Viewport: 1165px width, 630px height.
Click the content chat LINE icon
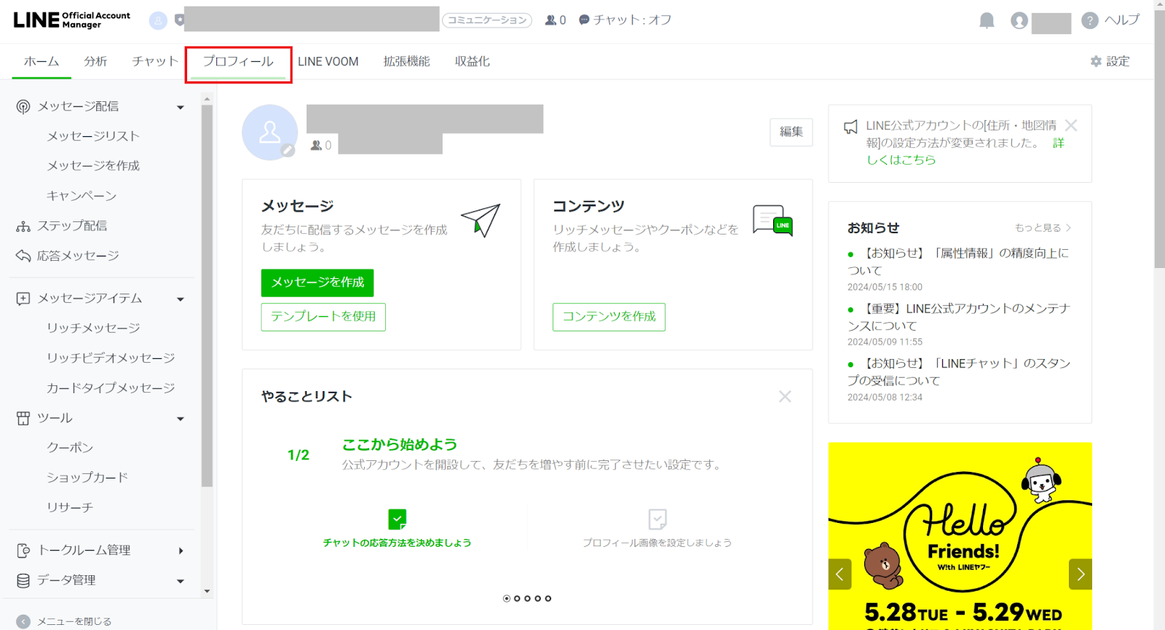(773, 220)
